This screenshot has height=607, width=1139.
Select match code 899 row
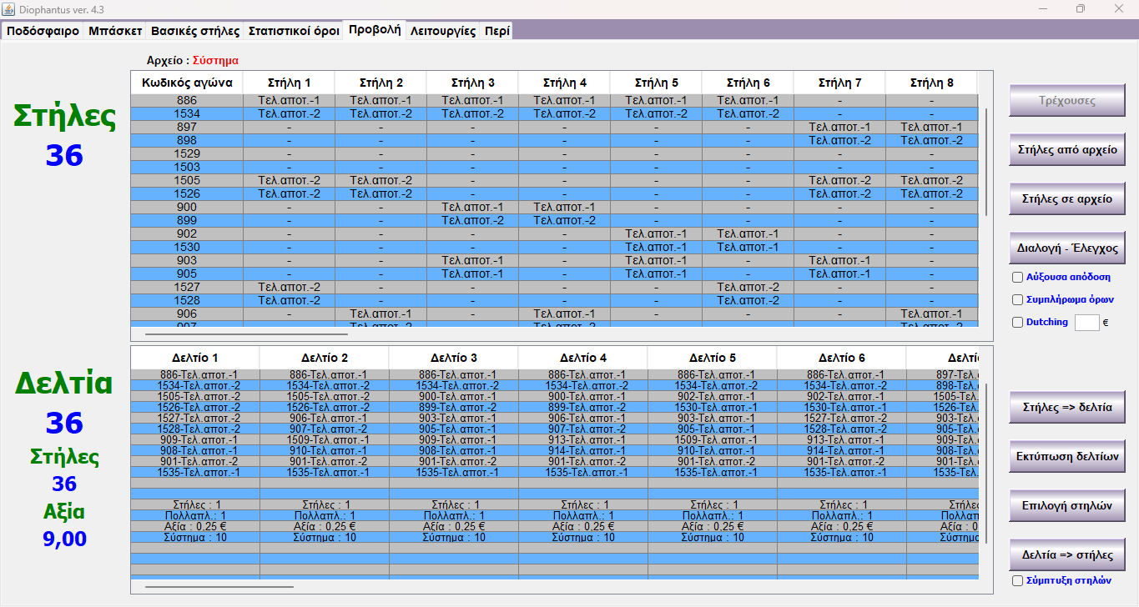click(554, 221)
